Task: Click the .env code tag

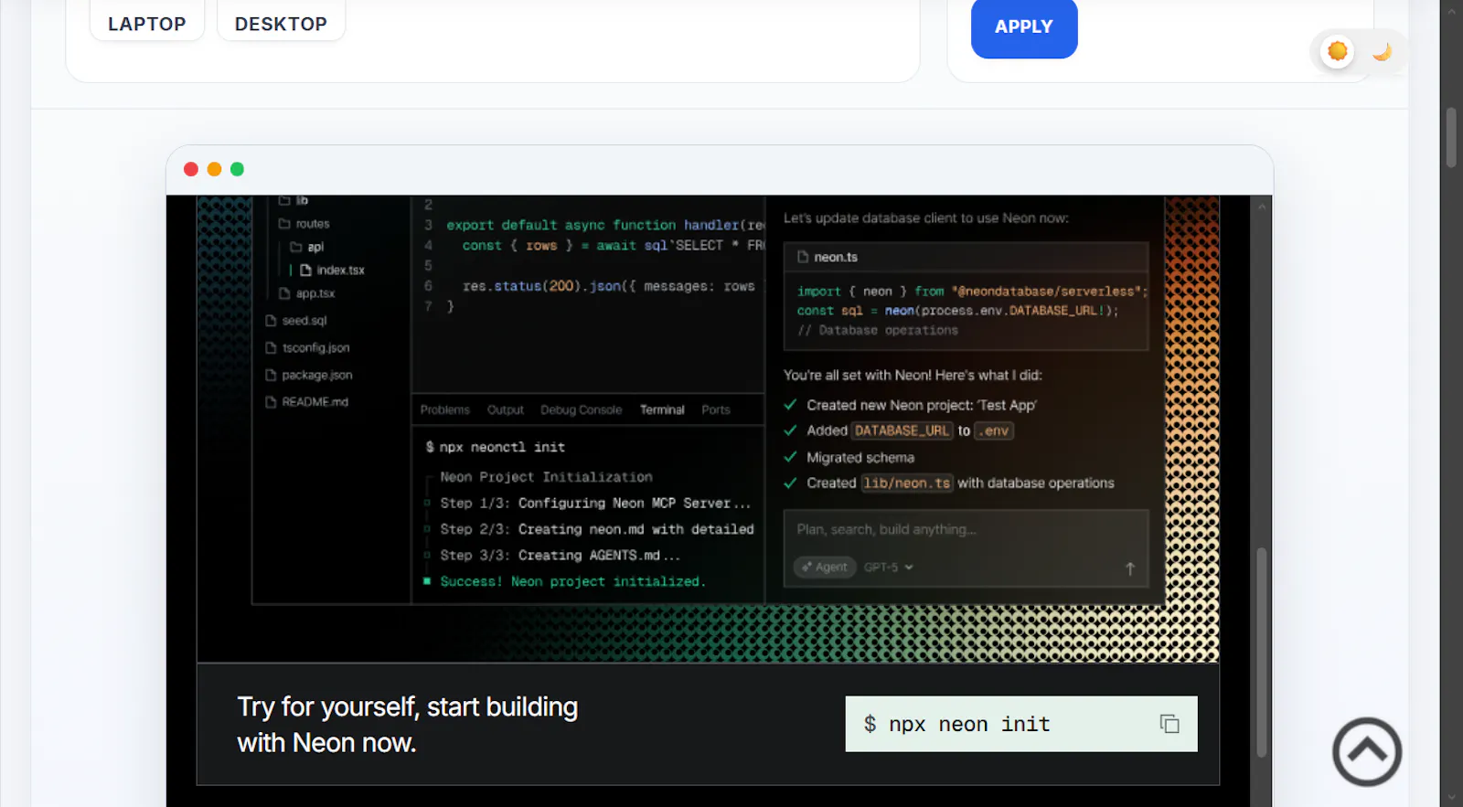Action: (994, 430)
